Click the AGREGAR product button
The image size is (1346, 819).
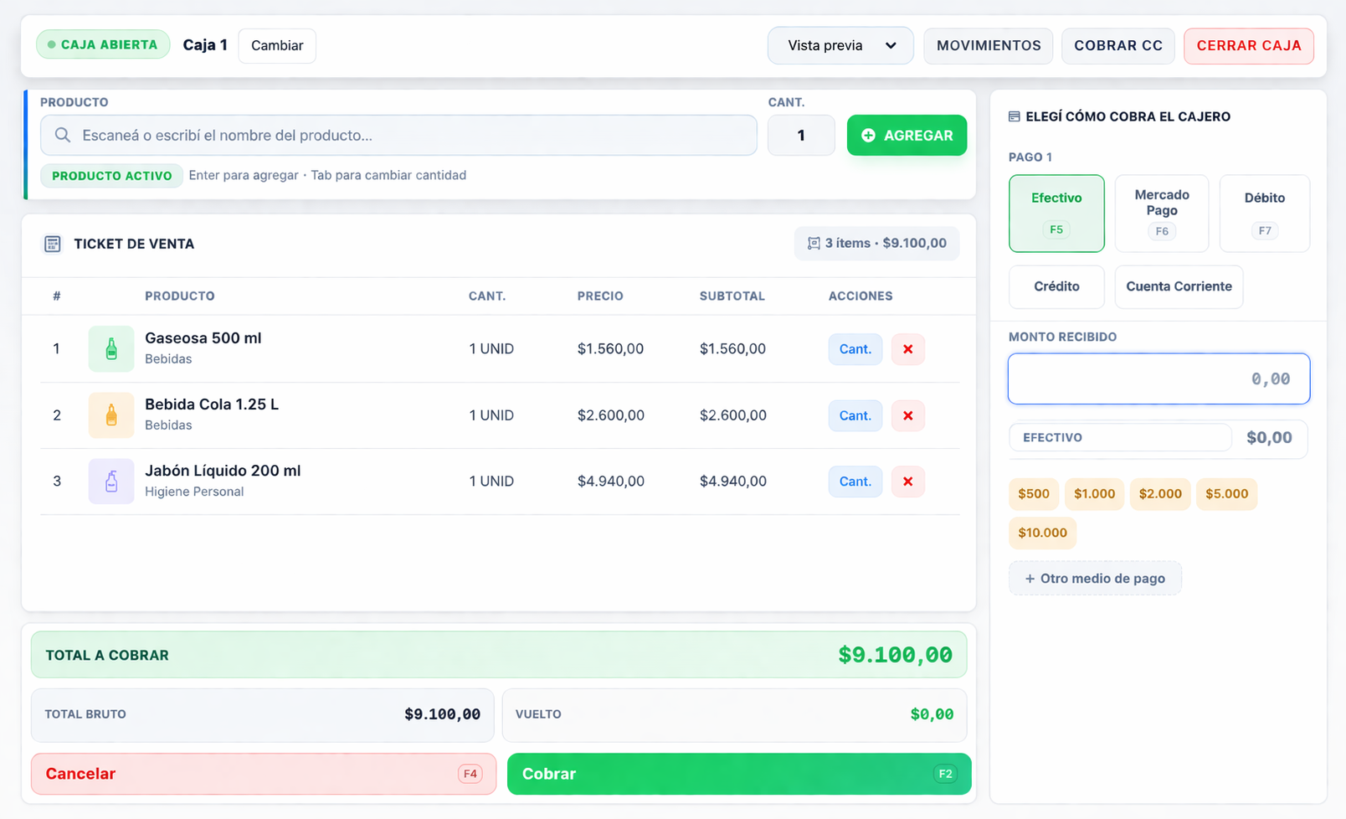coord(907,135)
